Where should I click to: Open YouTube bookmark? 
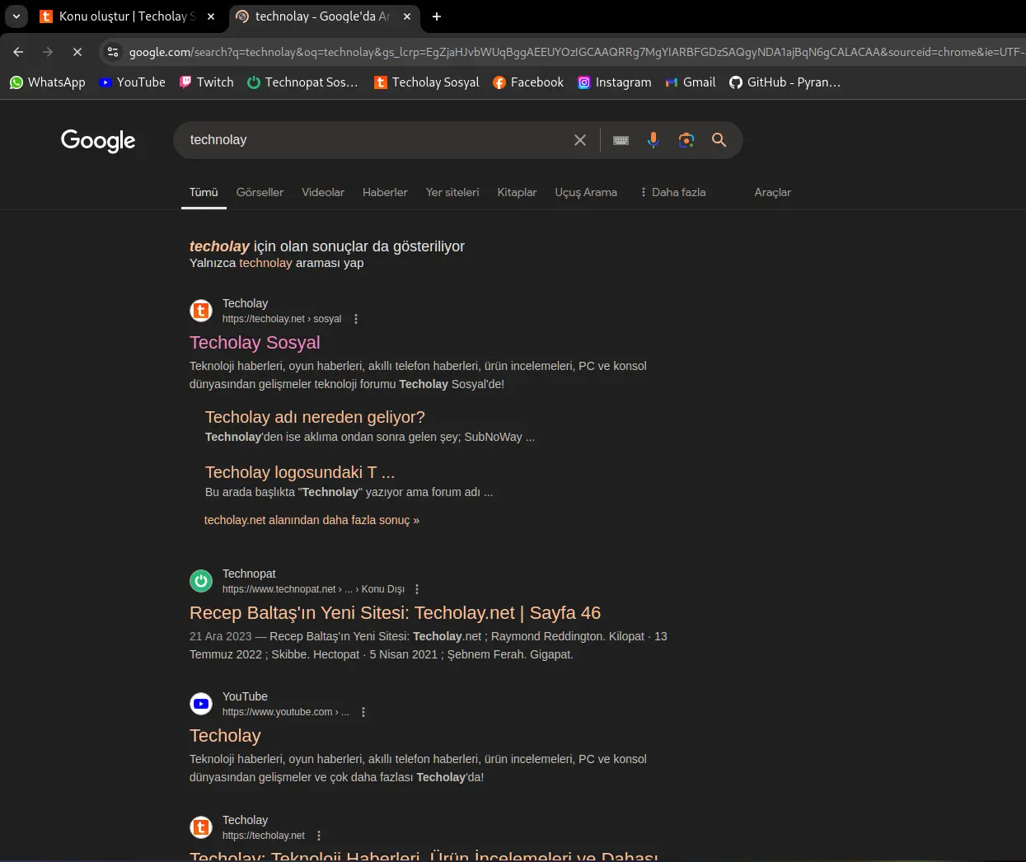(x=132, y=82)
